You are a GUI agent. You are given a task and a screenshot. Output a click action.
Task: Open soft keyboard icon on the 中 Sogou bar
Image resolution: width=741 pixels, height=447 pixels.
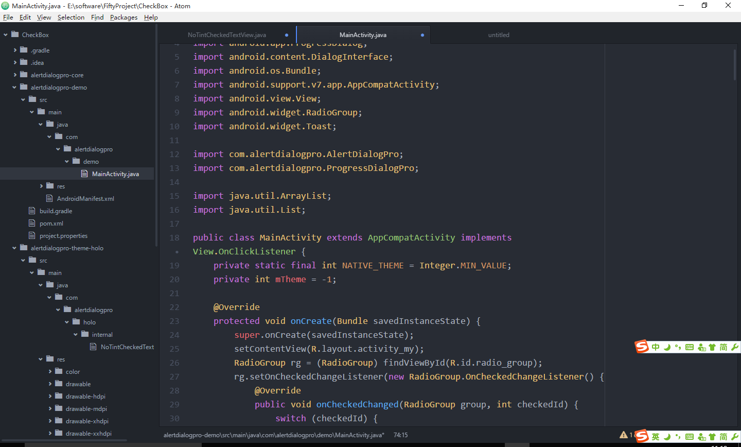[690, 347]
